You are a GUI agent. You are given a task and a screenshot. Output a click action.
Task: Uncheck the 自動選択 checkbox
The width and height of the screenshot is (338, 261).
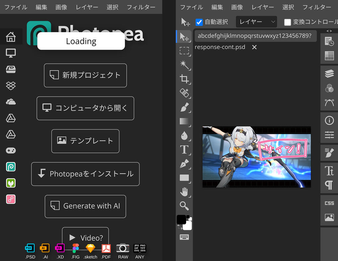(199, 22)
